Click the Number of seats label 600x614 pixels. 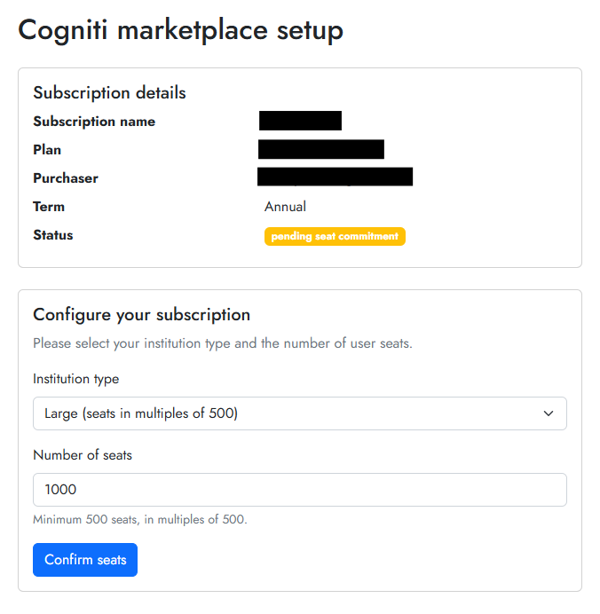(x=83, y=455)
